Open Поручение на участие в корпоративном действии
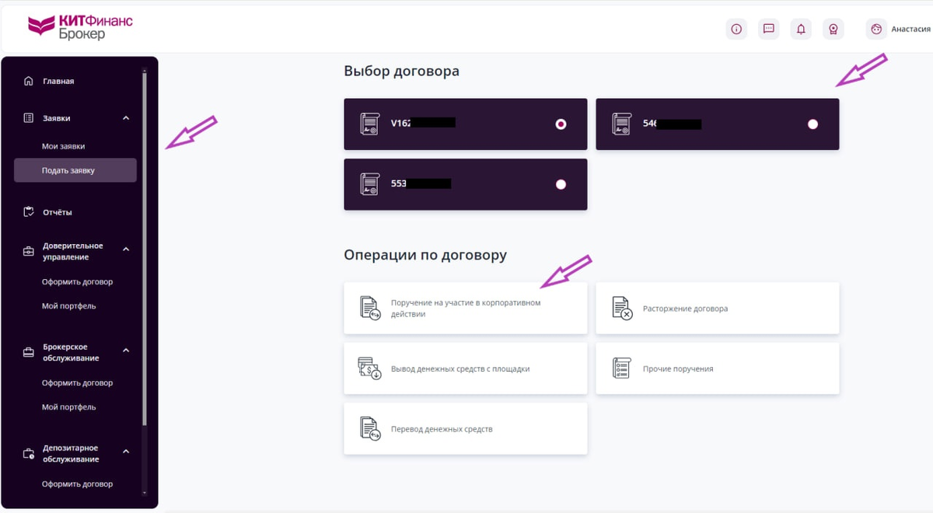The width and height of the screenshot is (933, 513). (466, 309)
